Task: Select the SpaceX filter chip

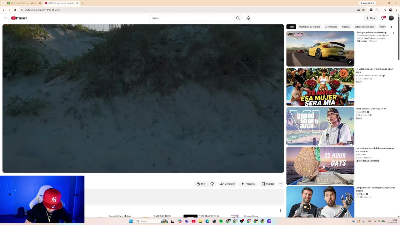Action: [x=346, y=27]
